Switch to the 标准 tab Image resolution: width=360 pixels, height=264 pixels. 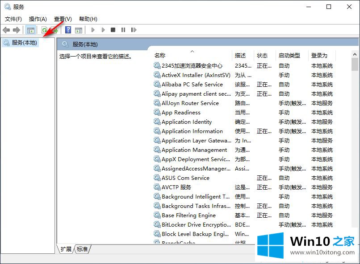click(x=82, y=249)
